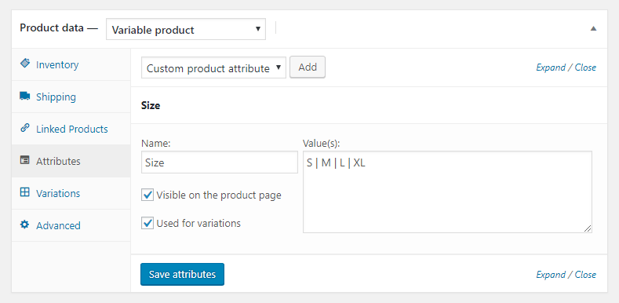Image resolution: width=619 pixels, height=303 pixels.
Task: Click the Value(s) text area
Action: click(x=447, y=192)
